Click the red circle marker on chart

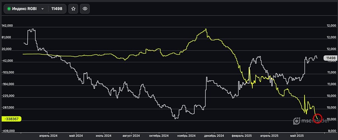318,118
